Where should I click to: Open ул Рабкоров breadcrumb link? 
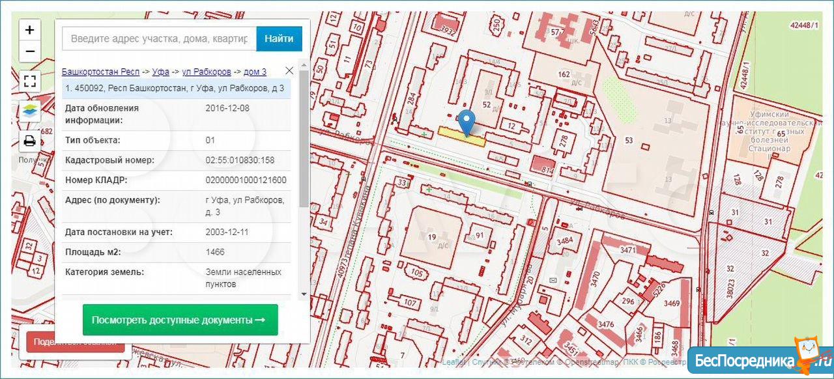[206, 72]
